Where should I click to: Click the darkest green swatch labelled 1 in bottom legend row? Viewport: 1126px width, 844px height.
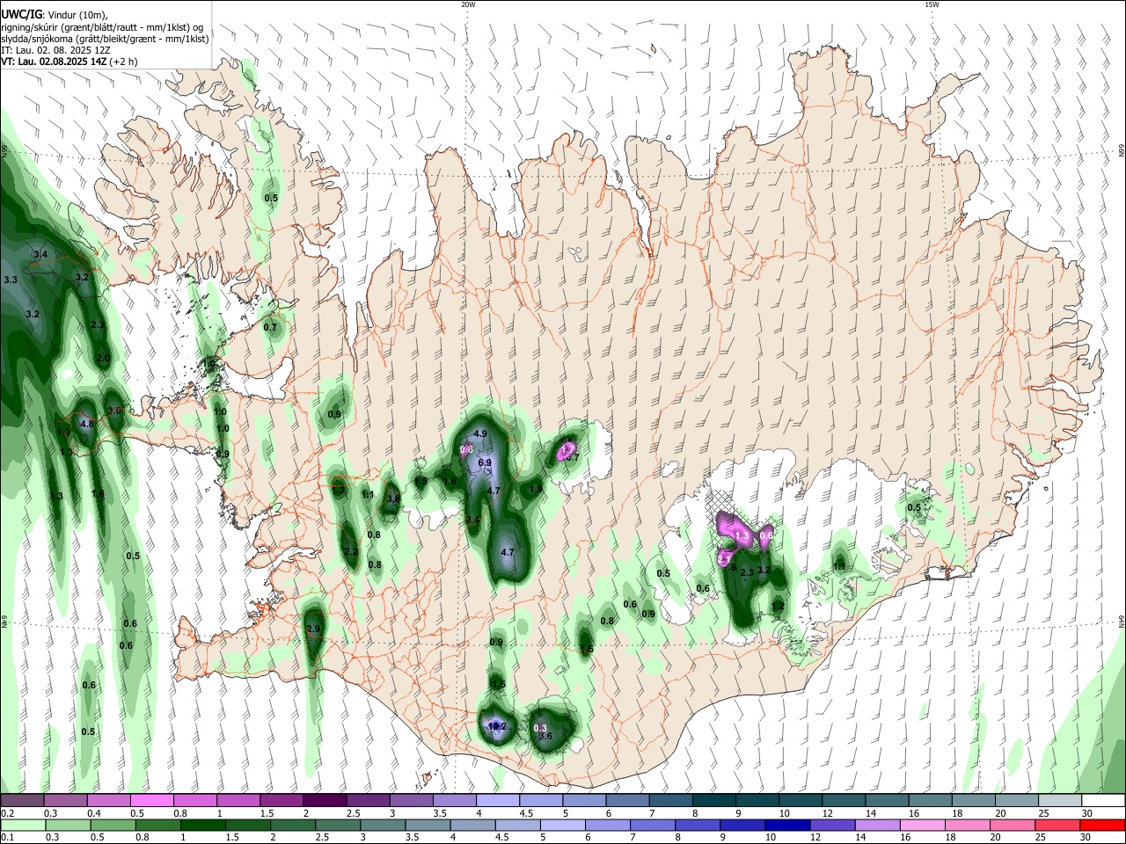202,825
